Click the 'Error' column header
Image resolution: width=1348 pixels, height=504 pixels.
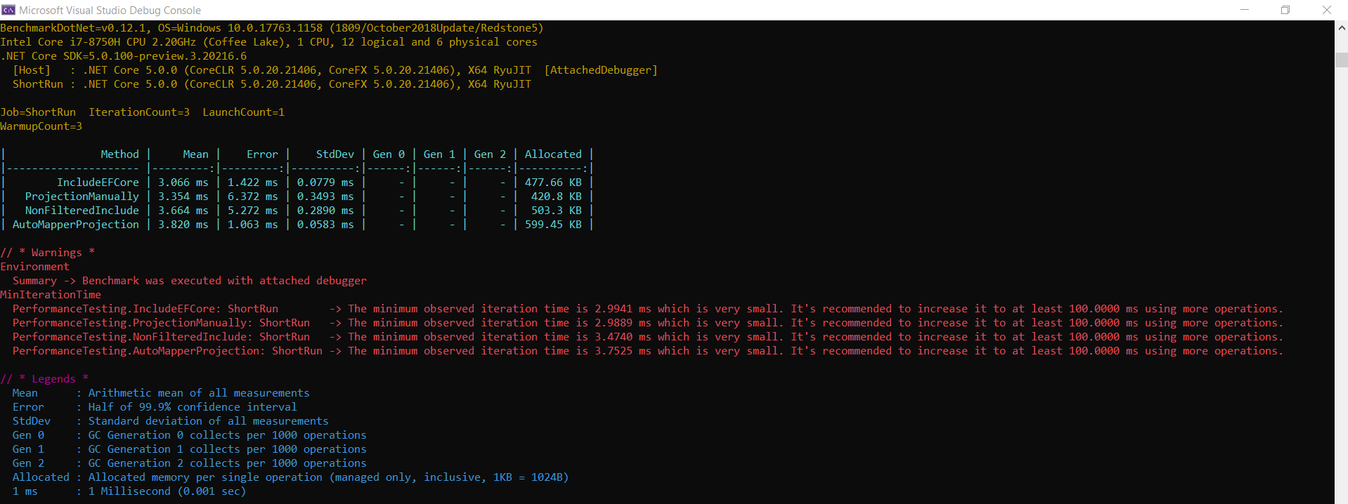tap(262, 154)
